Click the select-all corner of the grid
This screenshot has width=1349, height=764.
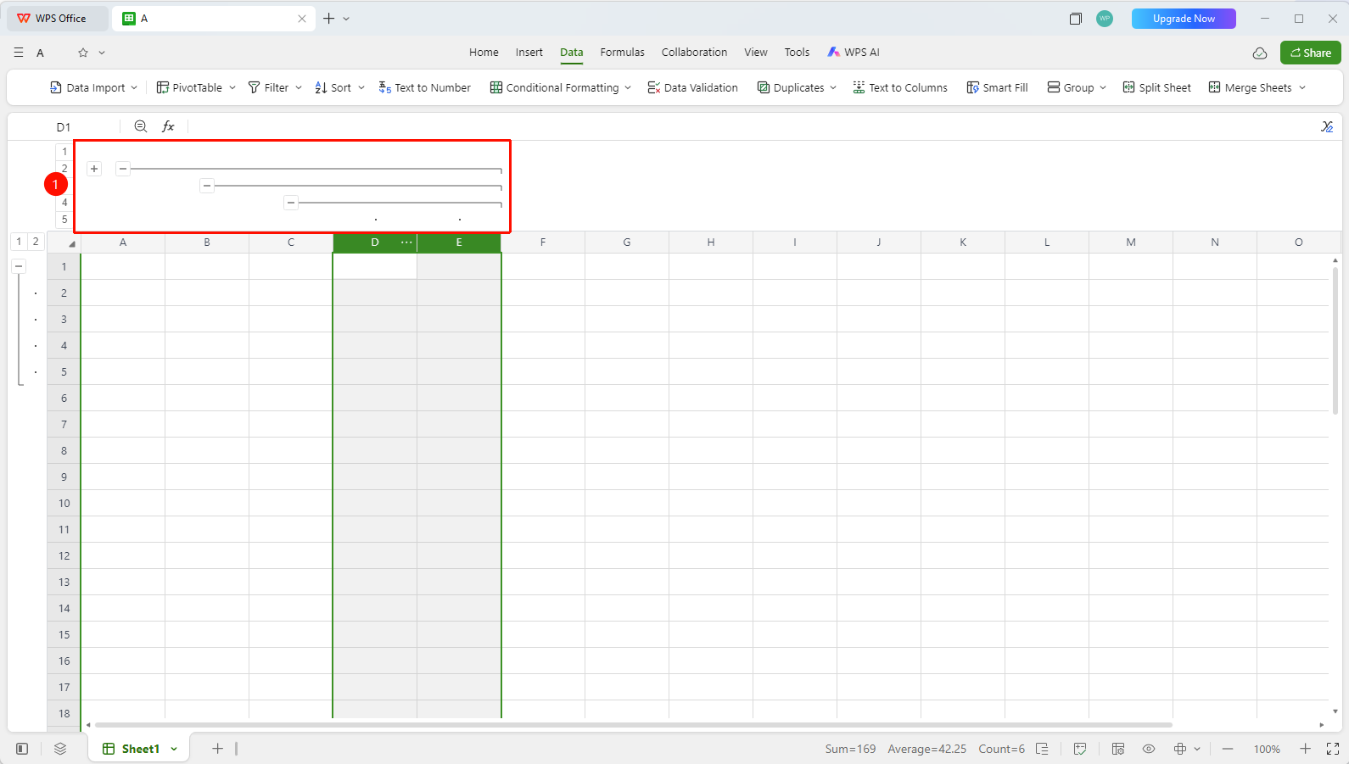coord(64,243)
